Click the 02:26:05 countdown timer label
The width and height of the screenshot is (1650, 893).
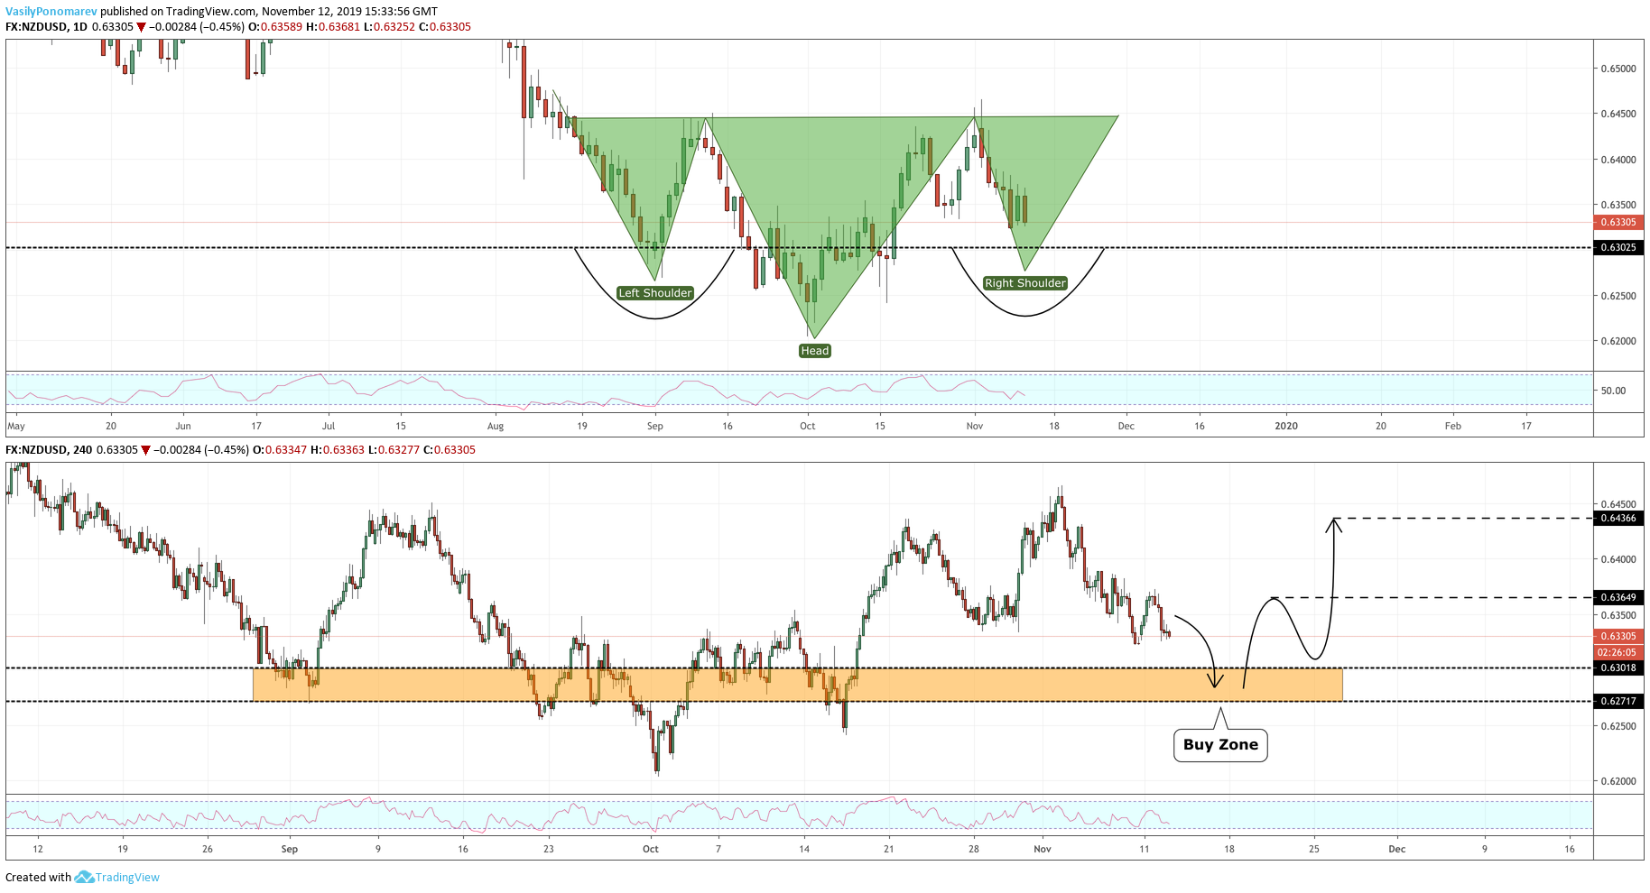click(x=1618, y=652)
